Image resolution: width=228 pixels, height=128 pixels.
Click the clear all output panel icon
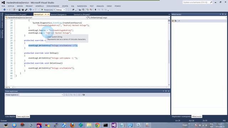point(79,95)
